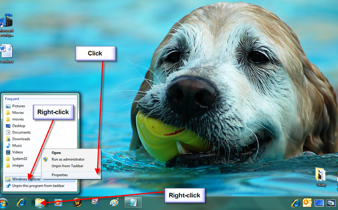The height and width of the screenshot is (210, 338).
Task: Launch the Snipping Tool scissors icon
Action: tap(95, 202)
